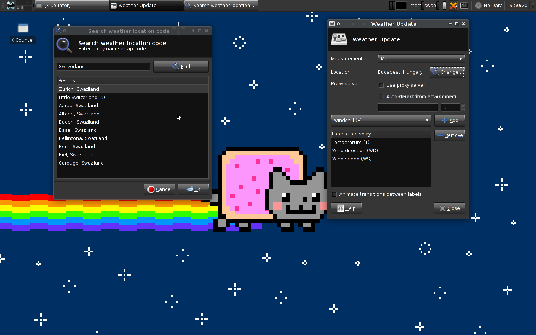Click the Change... location button

point(447,72)
